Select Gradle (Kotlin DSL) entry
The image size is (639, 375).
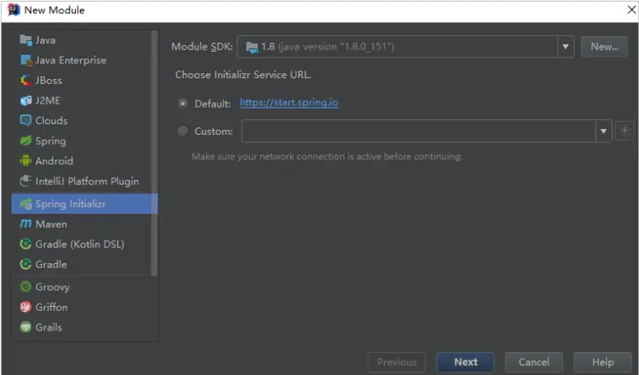point(81,244)
